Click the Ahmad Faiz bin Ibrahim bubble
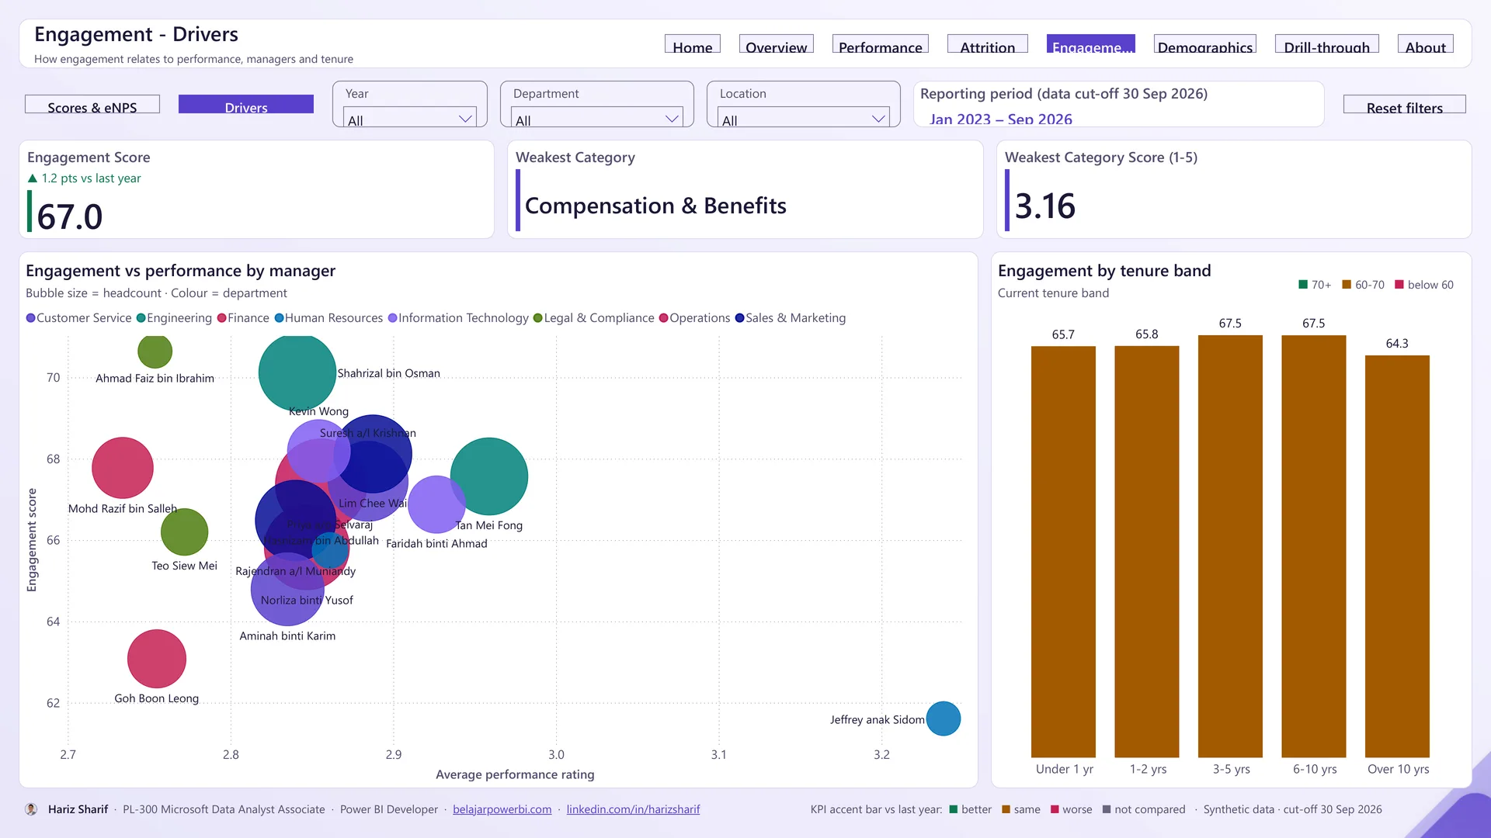Screen dimensions: 1491x838 [x=155, y=351]
